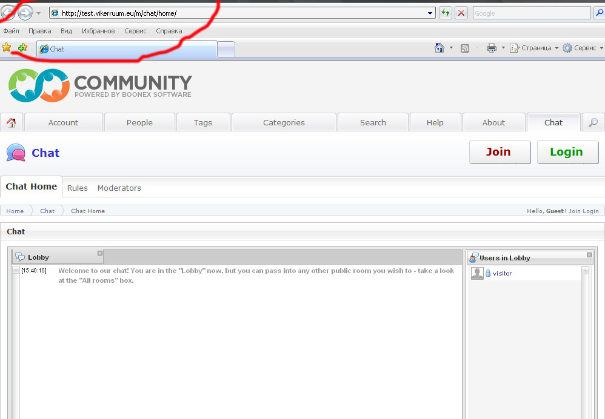Click the printer icon in toolbar
605x419 pixels.
[x=492, y=48]
